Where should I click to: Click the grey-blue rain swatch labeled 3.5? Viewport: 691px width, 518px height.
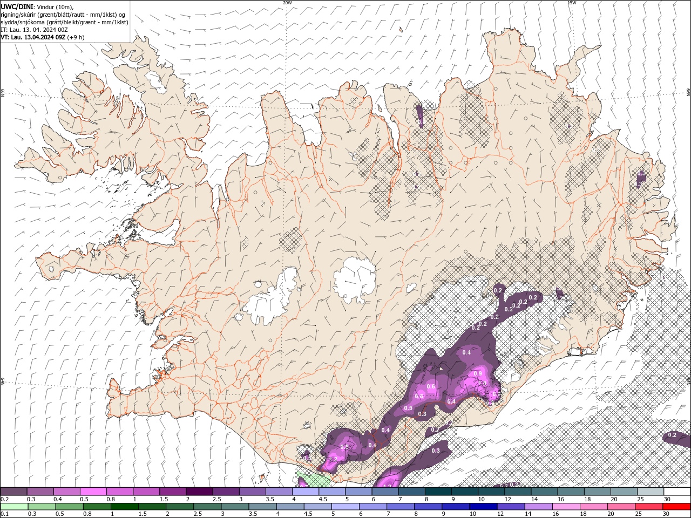(262, 507)
